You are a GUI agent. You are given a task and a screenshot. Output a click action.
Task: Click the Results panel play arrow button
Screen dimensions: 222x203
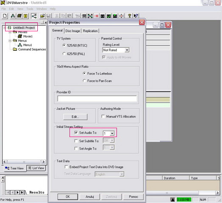click(17, 192)
